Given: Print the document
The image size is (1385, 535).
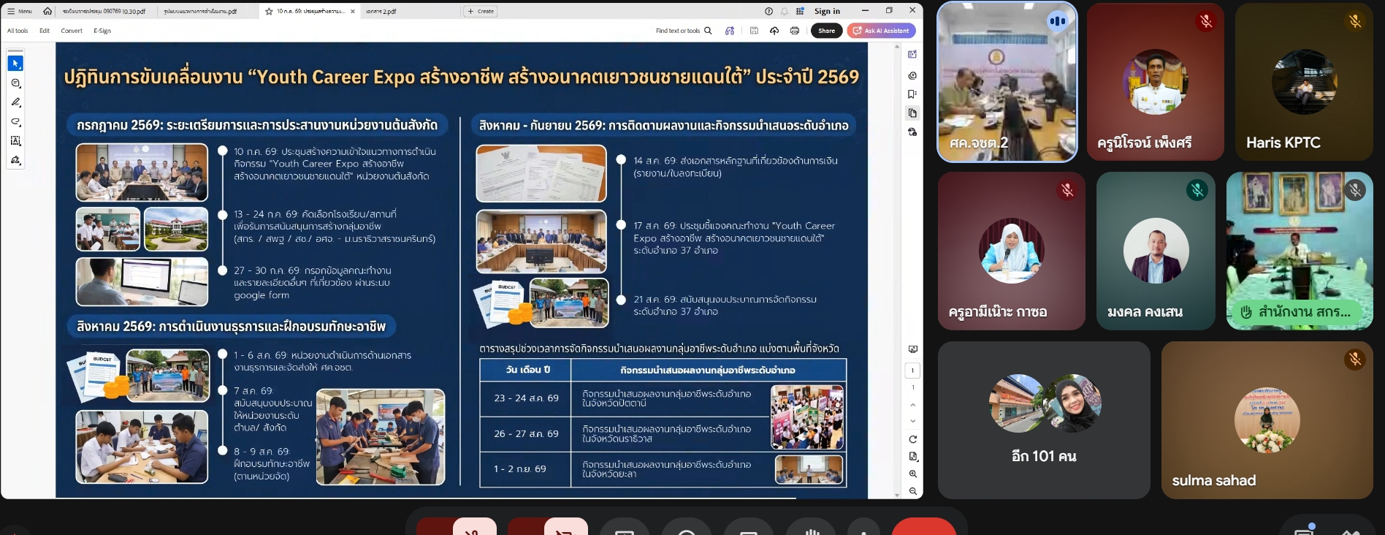Looking at the screenshot, I should coord(795,31).
